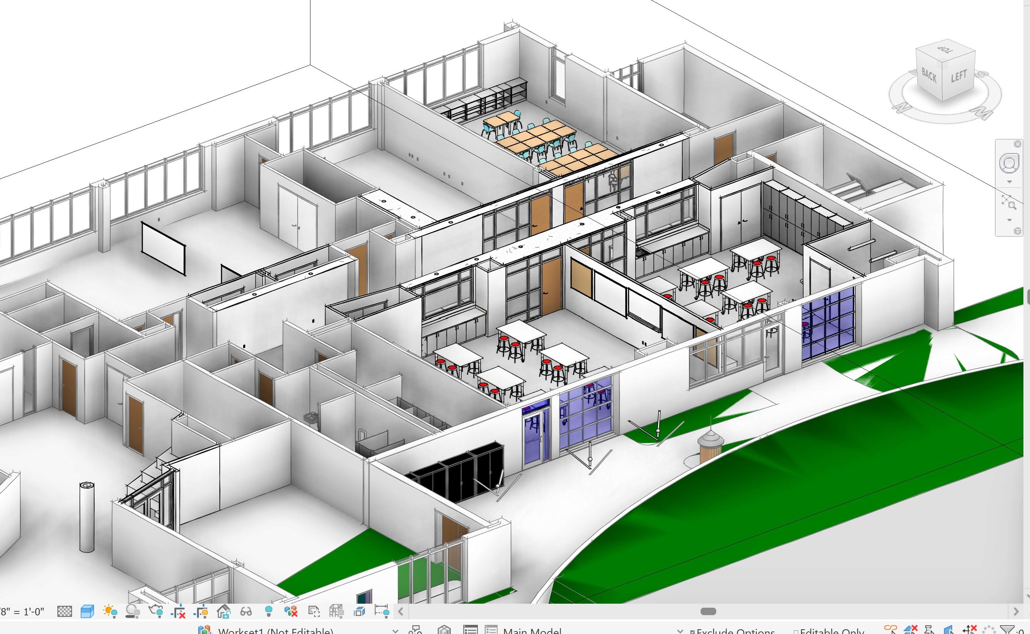Viewport: 1030px width, 634px height.
Task: Click Temporary Hide/Isolate glasses icon
Action: pyautogui.click(x=246, y=611)
